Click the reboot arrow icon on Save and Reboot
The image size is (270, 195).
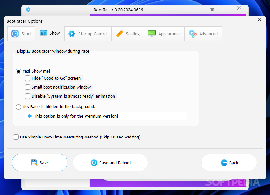point(94,163)
